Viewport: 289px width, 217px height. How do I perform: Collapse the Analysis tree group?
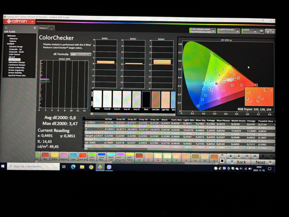tap(6, 44)
